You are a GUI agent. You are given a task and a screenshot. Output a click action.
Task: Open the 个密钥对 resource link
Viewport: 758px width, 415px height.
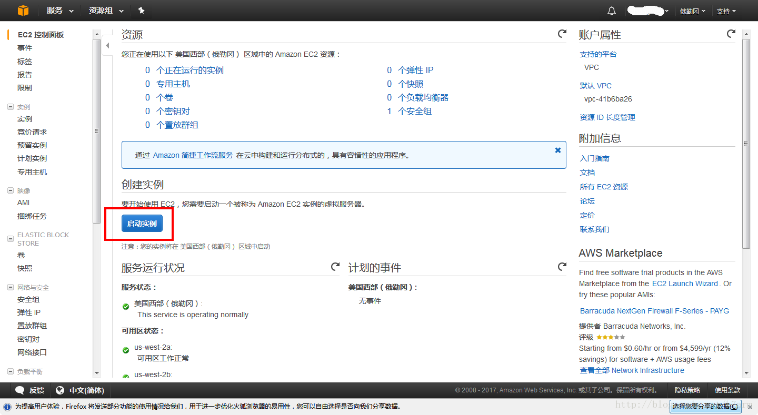(x=173, y=112)
